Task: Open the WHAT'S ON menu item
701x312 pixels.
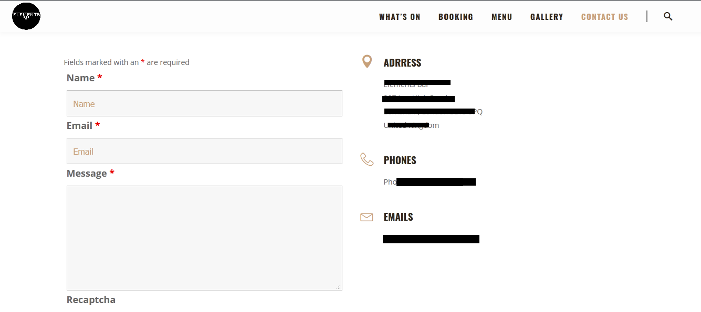Action: [x=400, y=16]
